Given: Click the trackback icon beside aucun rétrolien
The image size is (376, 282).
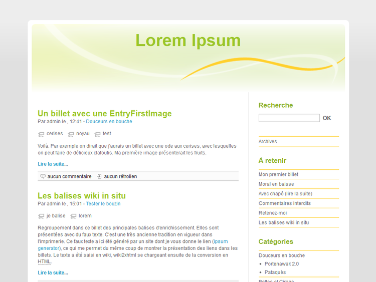Looking at the screenshot, I should point(99,176).
